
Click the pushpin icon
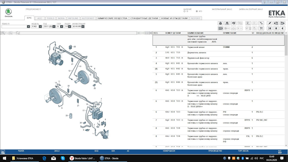pos(269,23)
